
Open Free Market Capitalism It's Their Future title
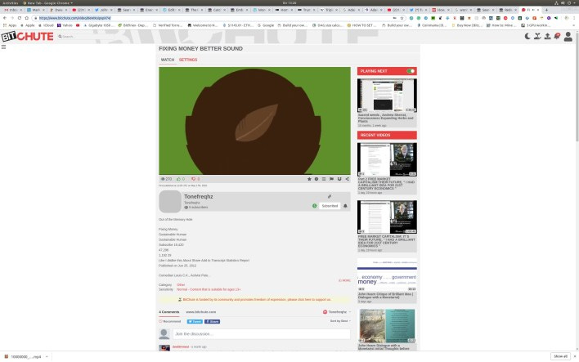tap(387, 241)
